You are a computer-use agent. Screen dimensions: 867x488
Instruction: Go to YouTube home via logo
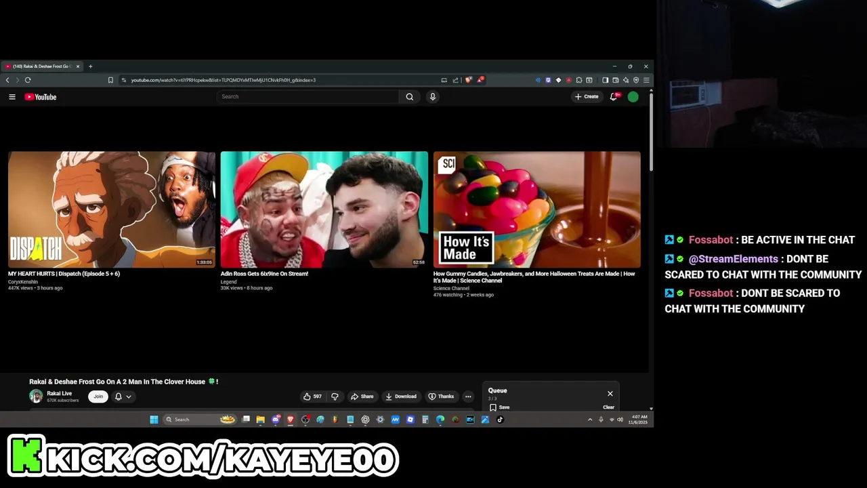41,97
